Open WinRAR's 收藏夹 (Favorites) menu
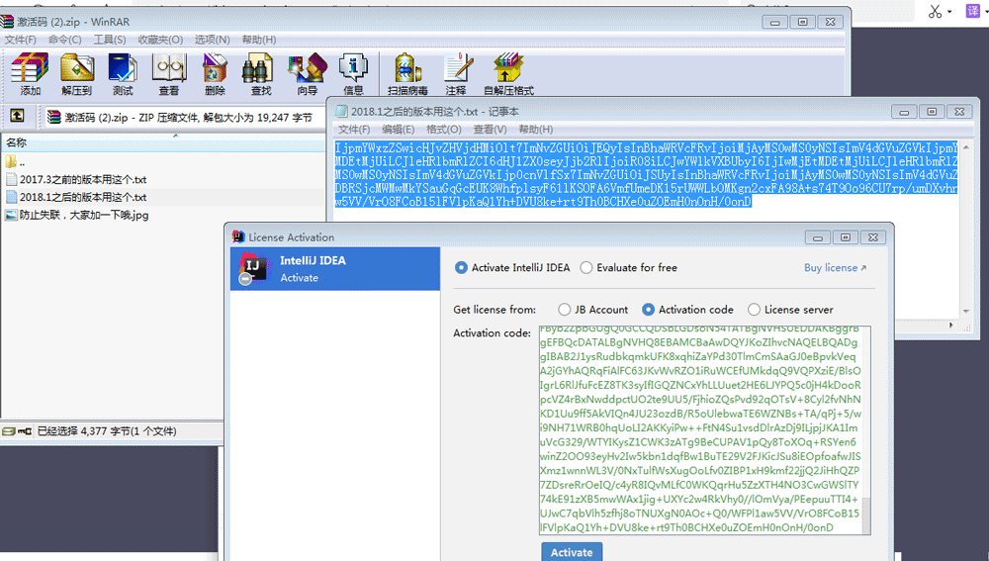Screen dimensions: 989x561 pos(159,40)
